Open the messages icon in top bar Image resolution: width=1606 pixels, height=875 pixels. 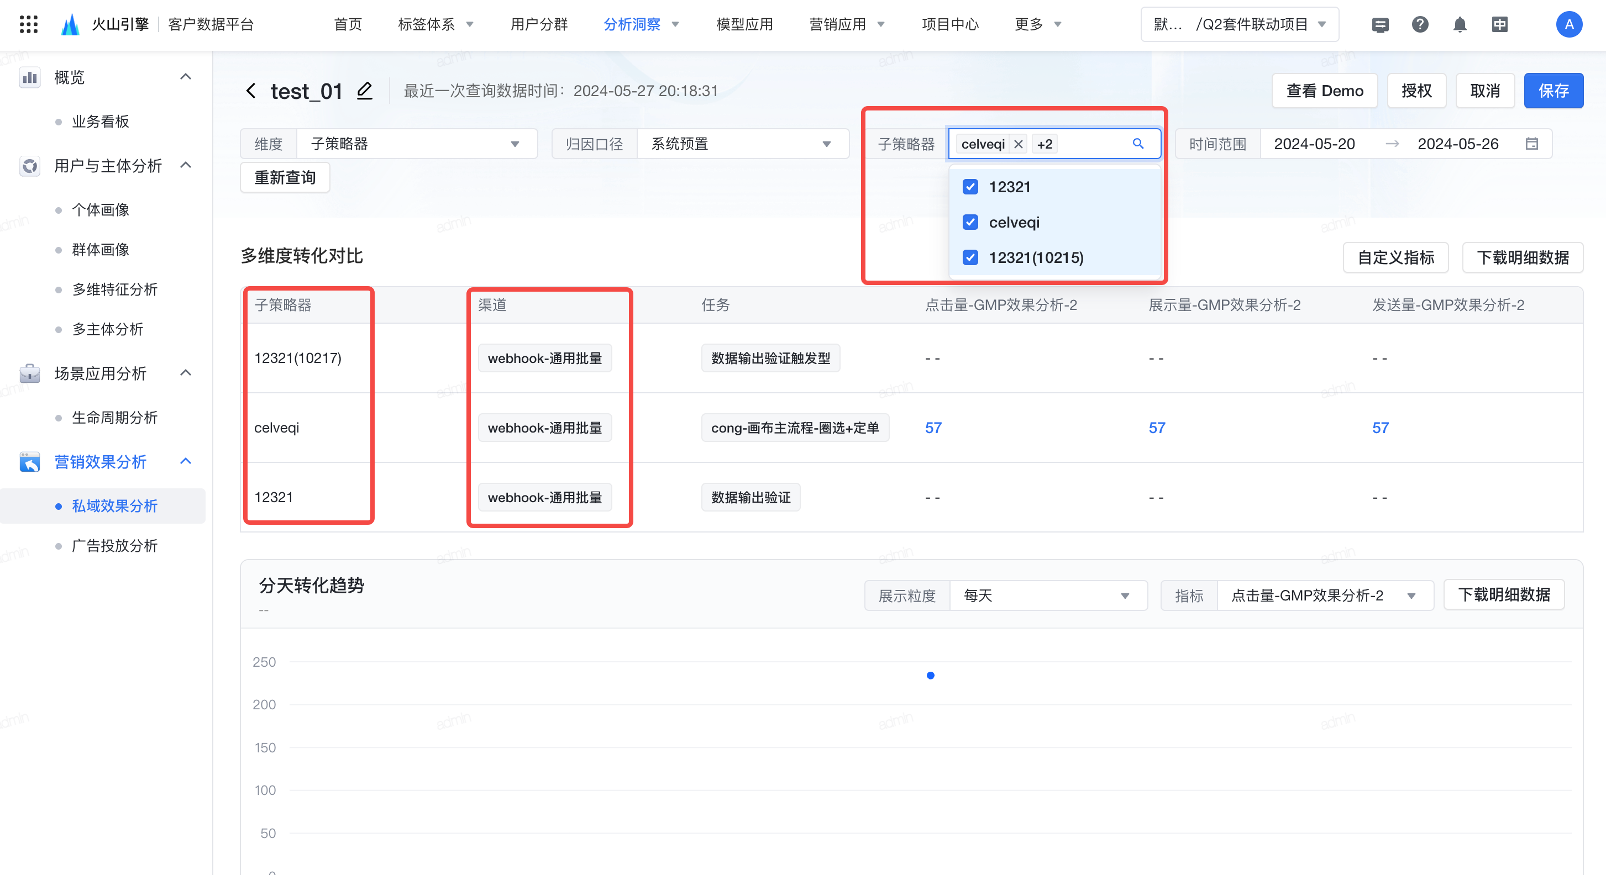pos(1381,24)
